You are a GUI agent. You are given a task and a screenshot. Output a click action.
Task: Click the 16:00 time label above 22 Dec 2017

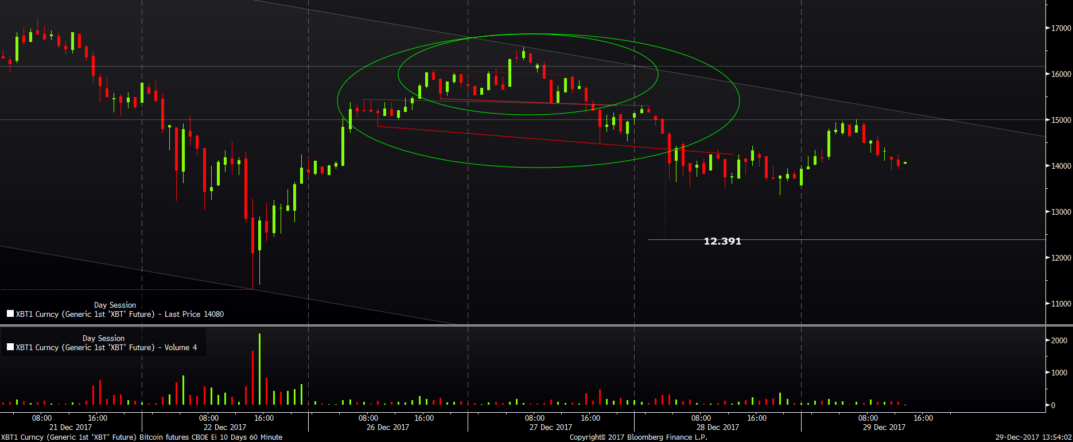click(x=264, y=418)
